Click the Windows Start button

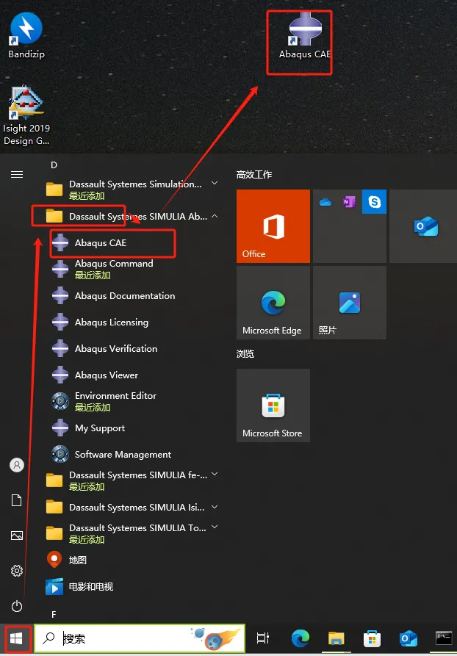coord(17,638)
